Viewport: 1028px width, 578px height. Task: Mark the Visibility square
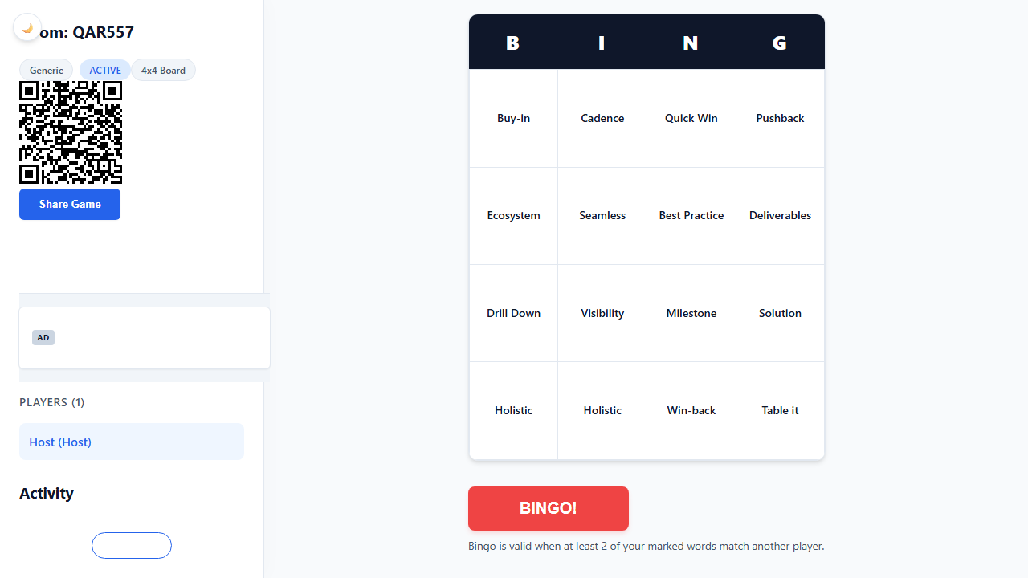pyautogui.click(x=602, y=313)
